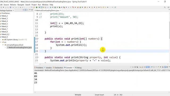Click the Open Console icon
Image resolution: width=170 pixels, height=96 pixels.
pos(158,67)
